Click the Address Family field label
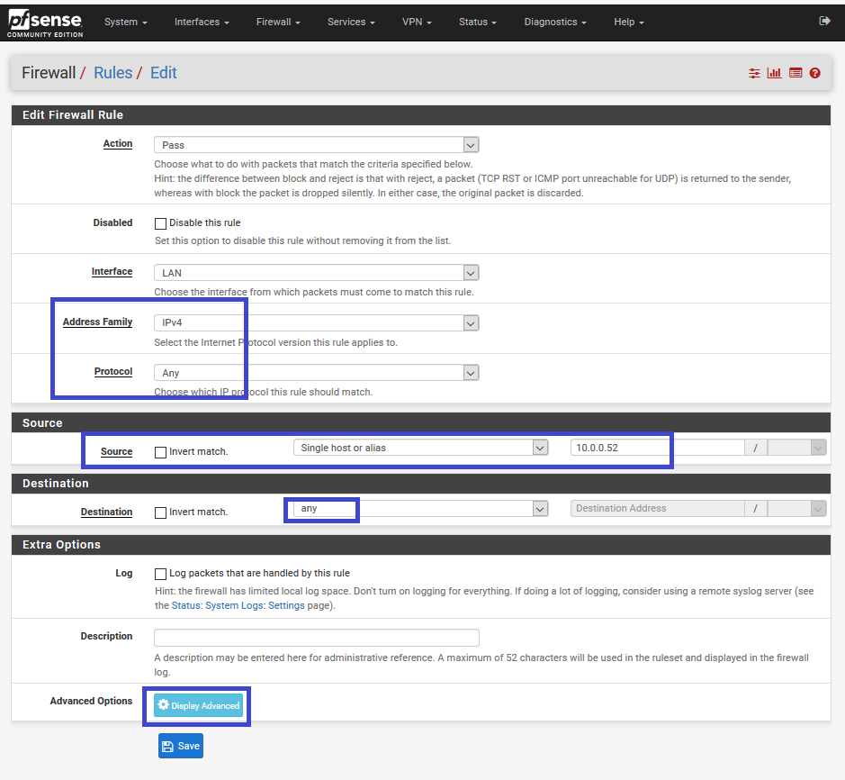Image resolution: width=845 pixels, height=780 pixels. tap(97, 322)
